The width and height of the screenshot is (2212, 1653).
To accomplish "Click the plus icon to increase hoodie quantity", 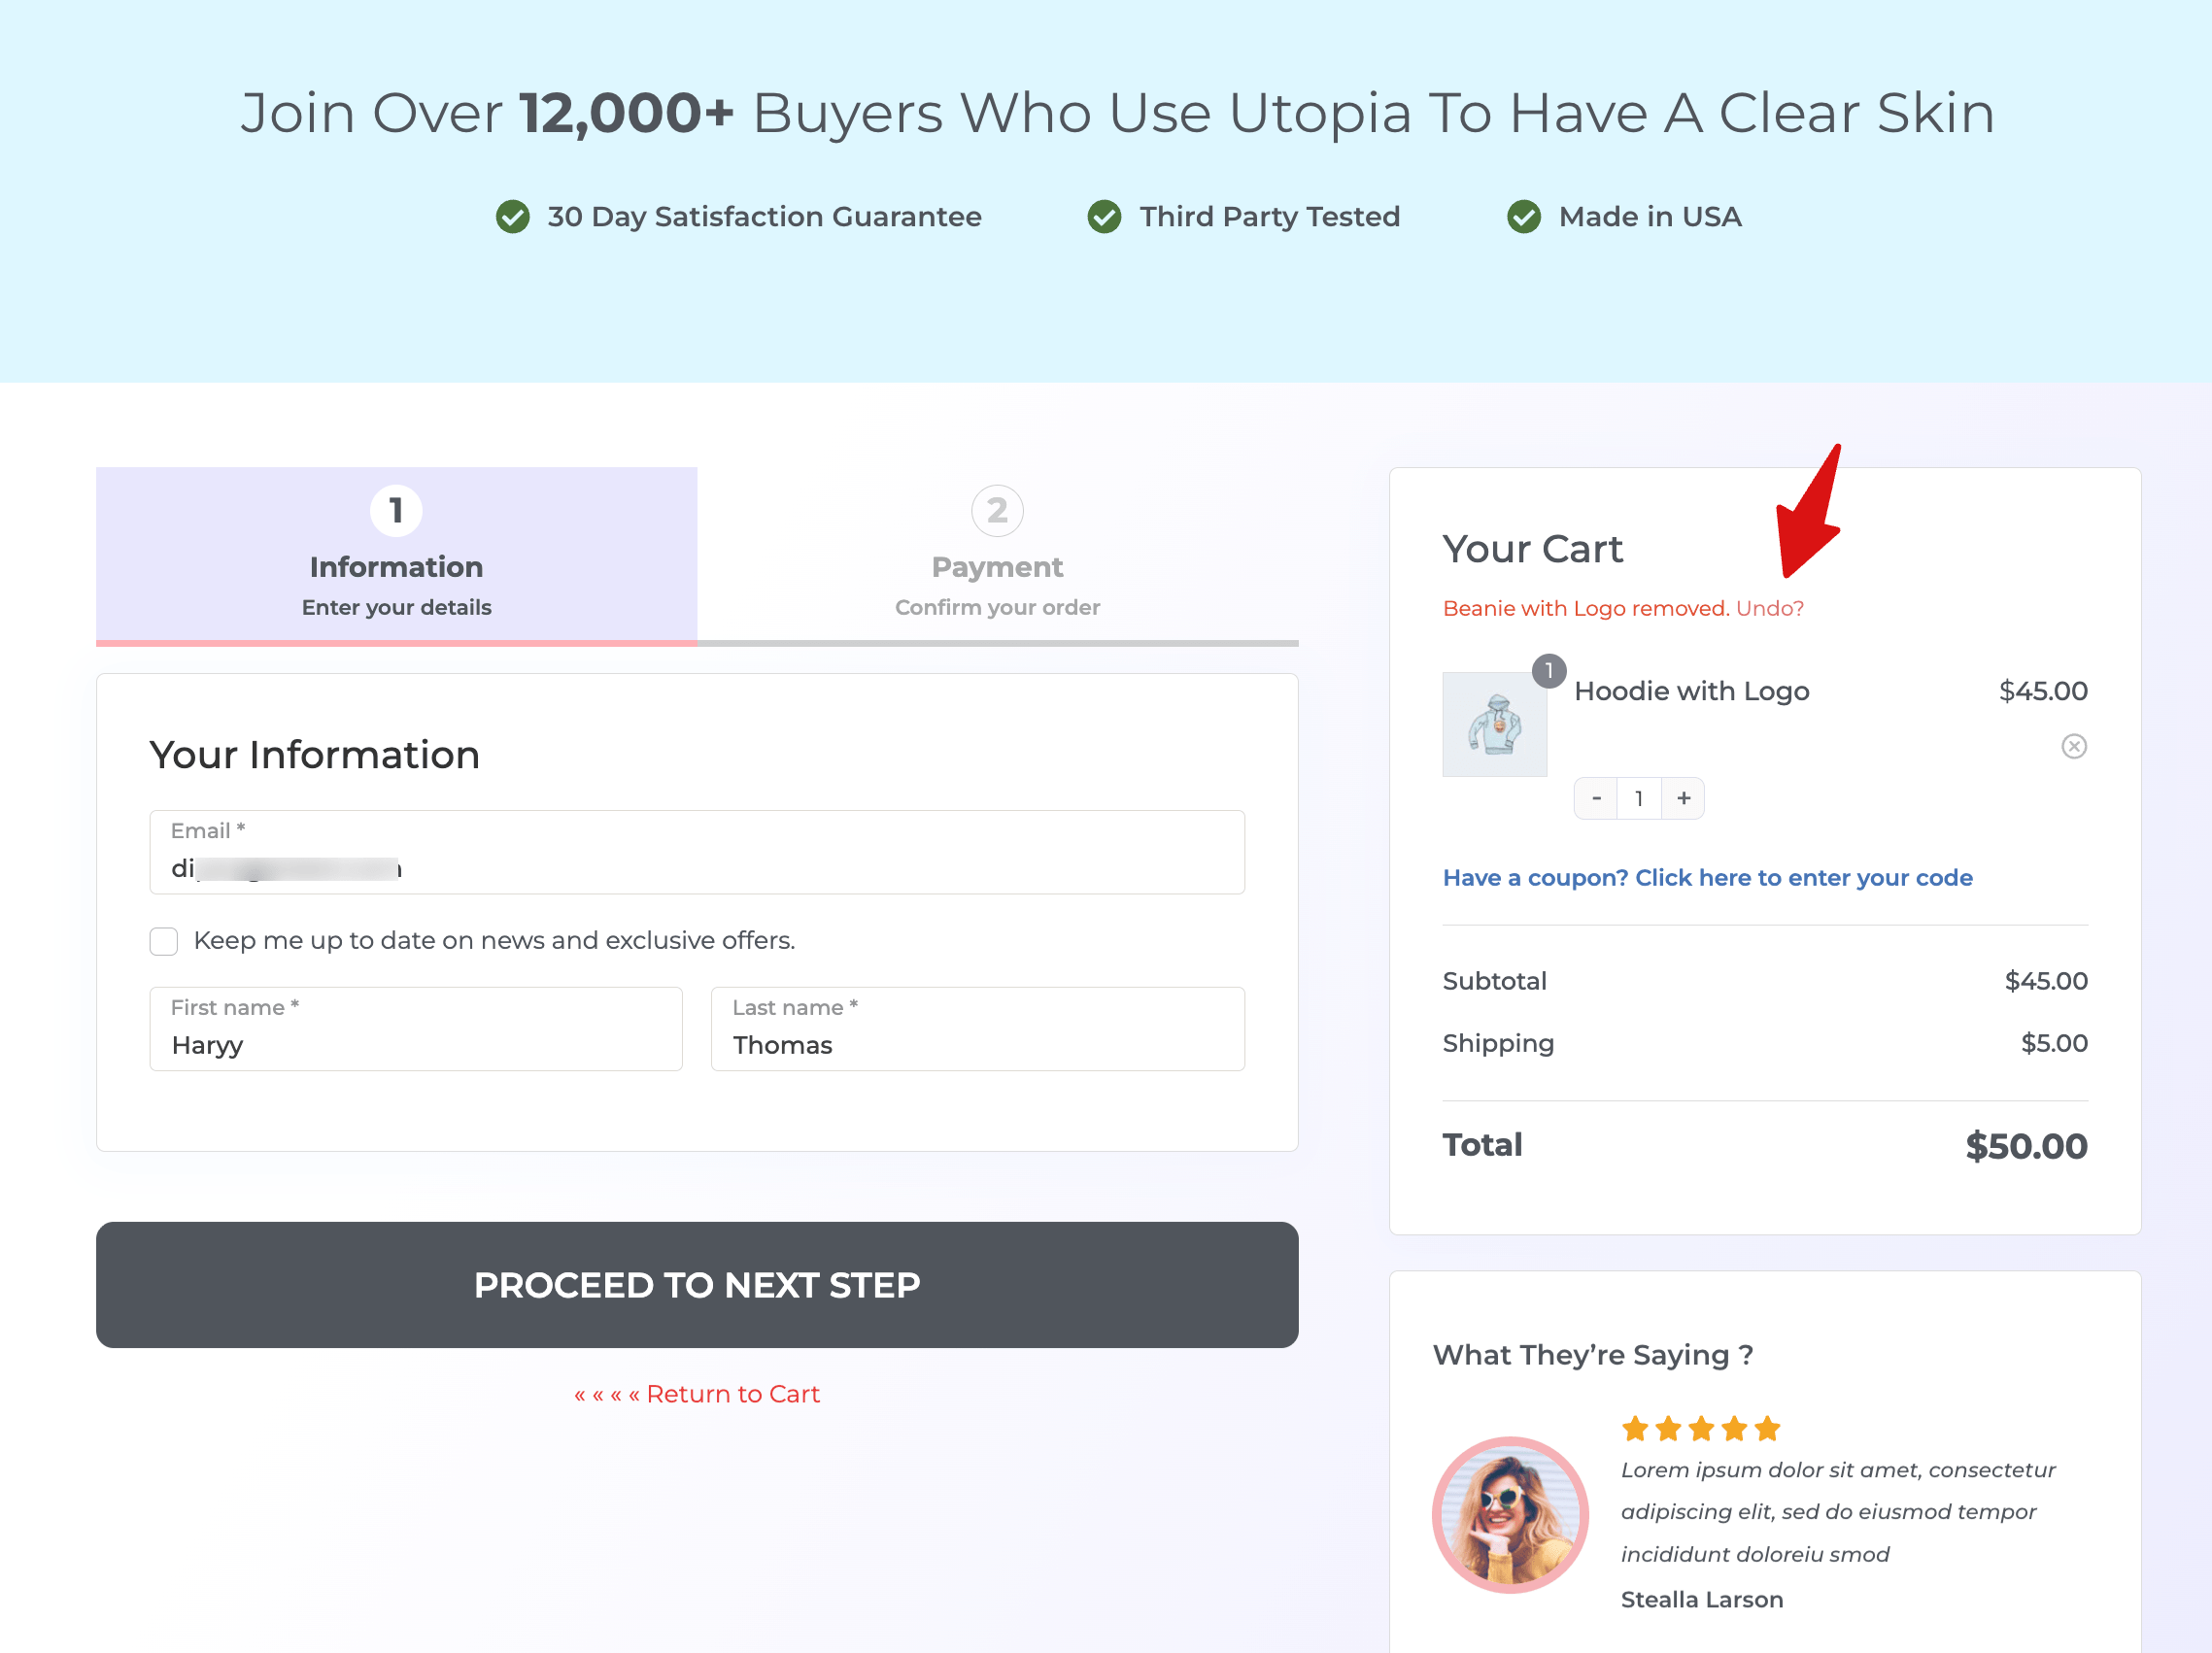I will 1683,798.
